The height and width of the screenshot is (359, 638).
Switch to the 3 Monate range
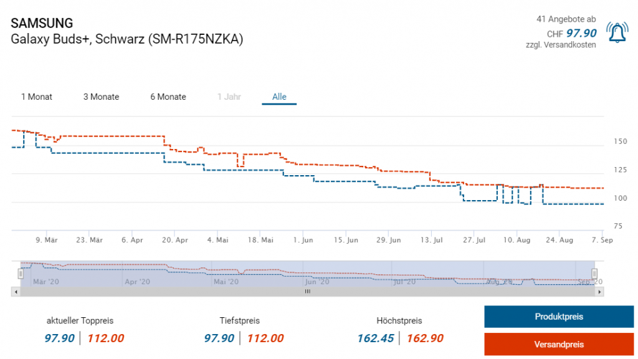click(101, 97)
